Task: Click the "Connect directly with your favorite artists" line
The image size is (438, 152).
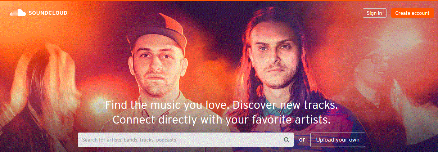Action: [x=221, y=120]
